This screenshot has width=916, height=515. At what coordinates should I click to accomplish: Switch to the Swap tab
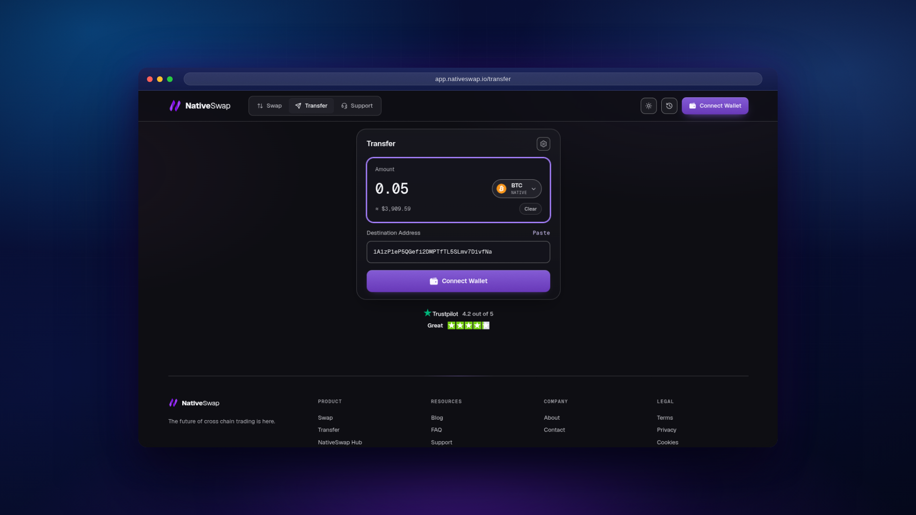[270, 106]
